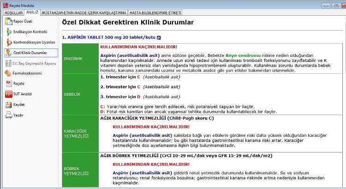This screenshot has width=346, height=189.
Task: Click '1. trimester için C' line
Action: coord(140,77)
